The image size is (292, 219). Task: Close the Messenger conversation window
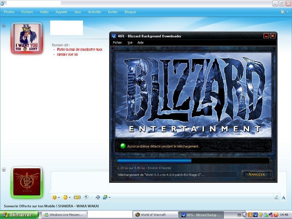click(288, 3)
